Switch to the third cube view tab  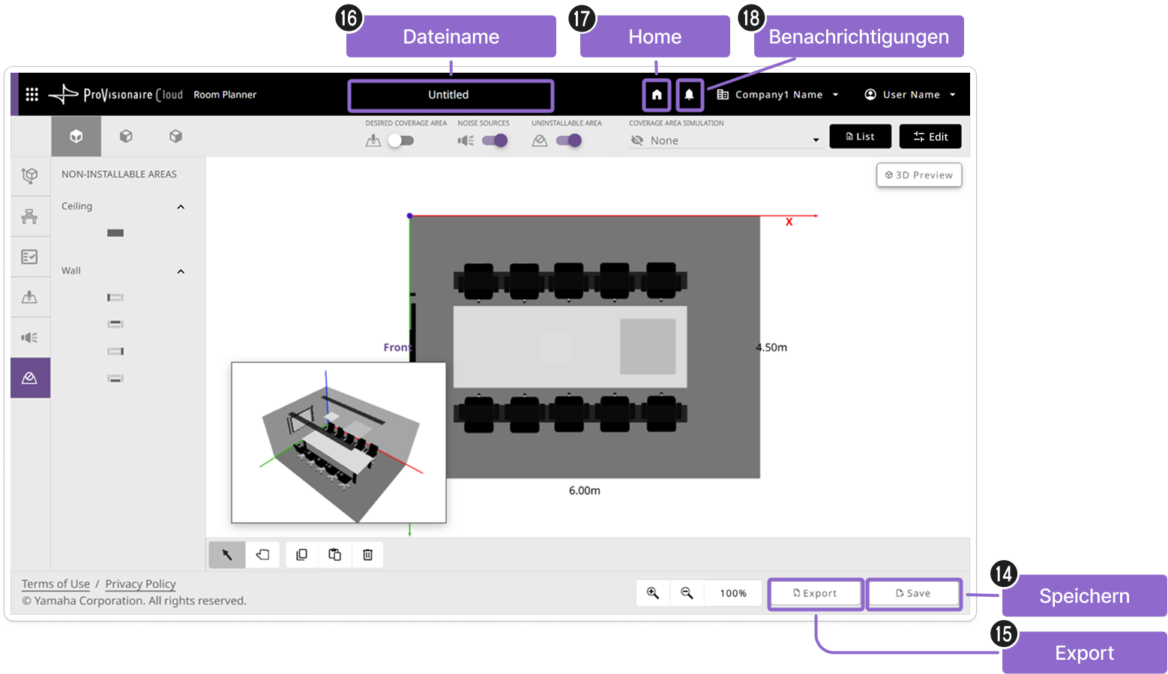click(175, 136)
